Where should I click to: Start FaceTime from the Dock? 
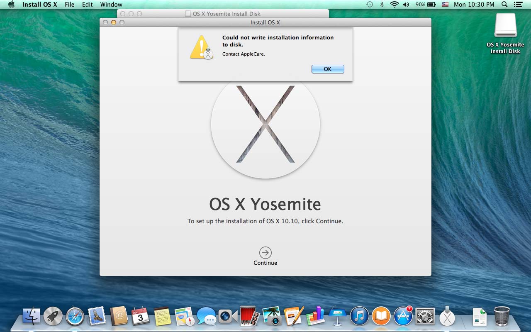[x=228, y=317]
